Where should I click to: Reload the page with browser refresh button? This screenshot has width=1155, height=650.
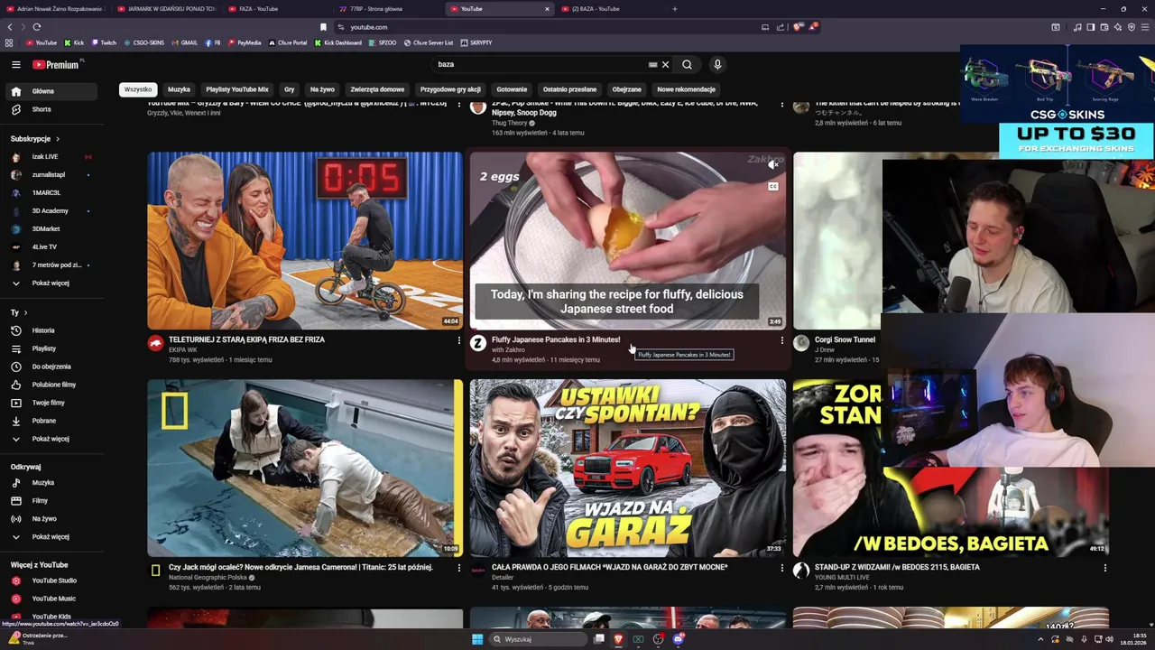(x=36, y=27)
